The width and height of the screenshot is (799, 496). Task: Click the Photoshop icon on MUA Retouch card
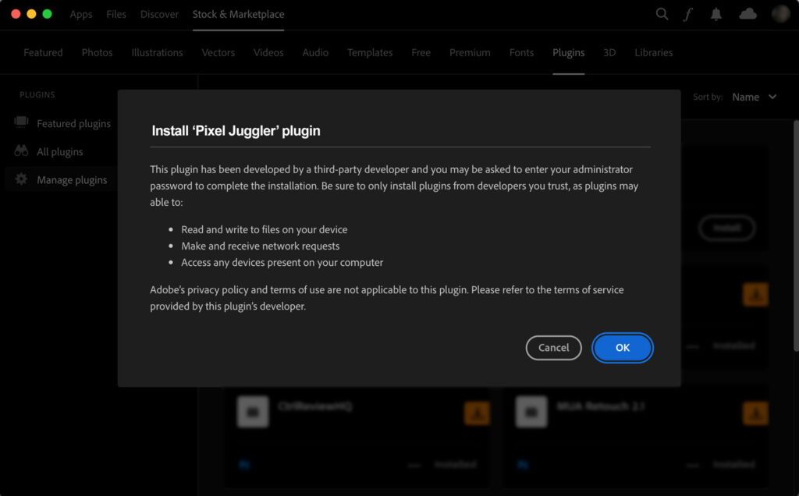[x=524, y=464]
